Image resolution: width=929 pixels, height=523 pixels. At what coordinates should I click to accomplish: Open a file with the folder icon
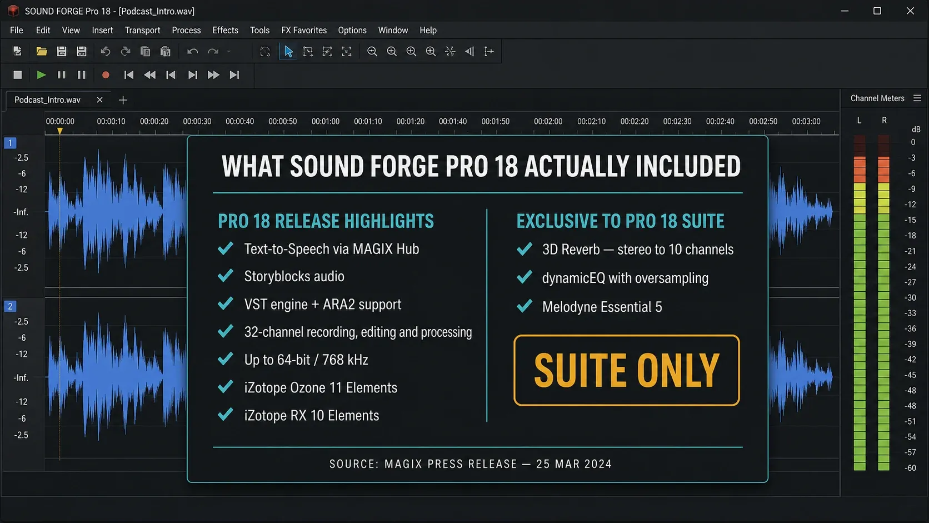click(41, 51)
